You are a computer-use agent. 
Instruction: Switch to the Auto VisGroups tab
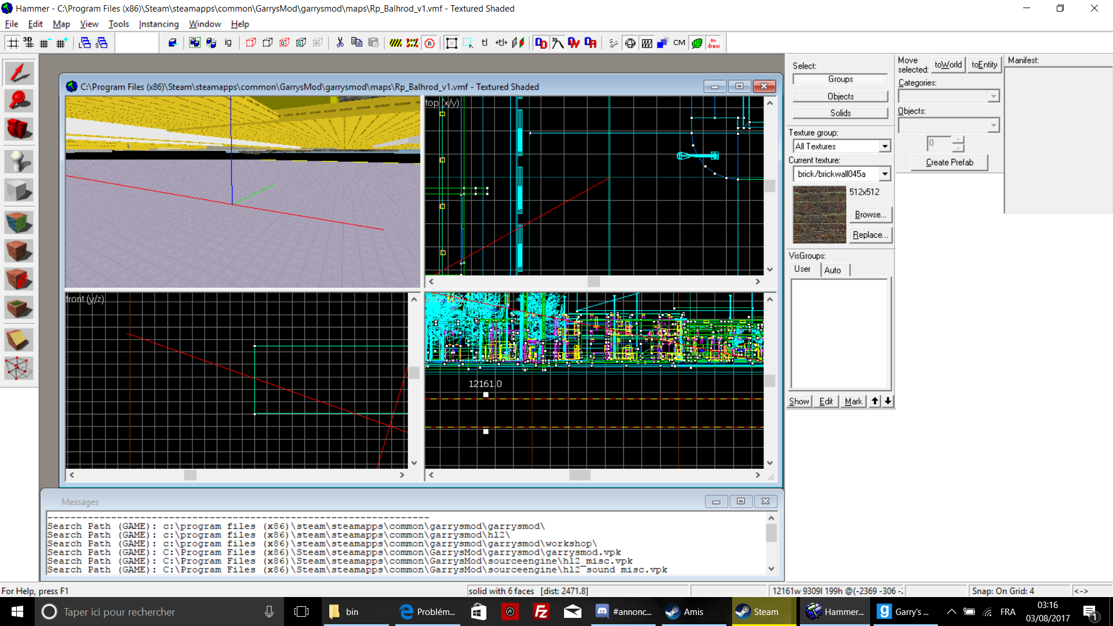pos(833,270)
